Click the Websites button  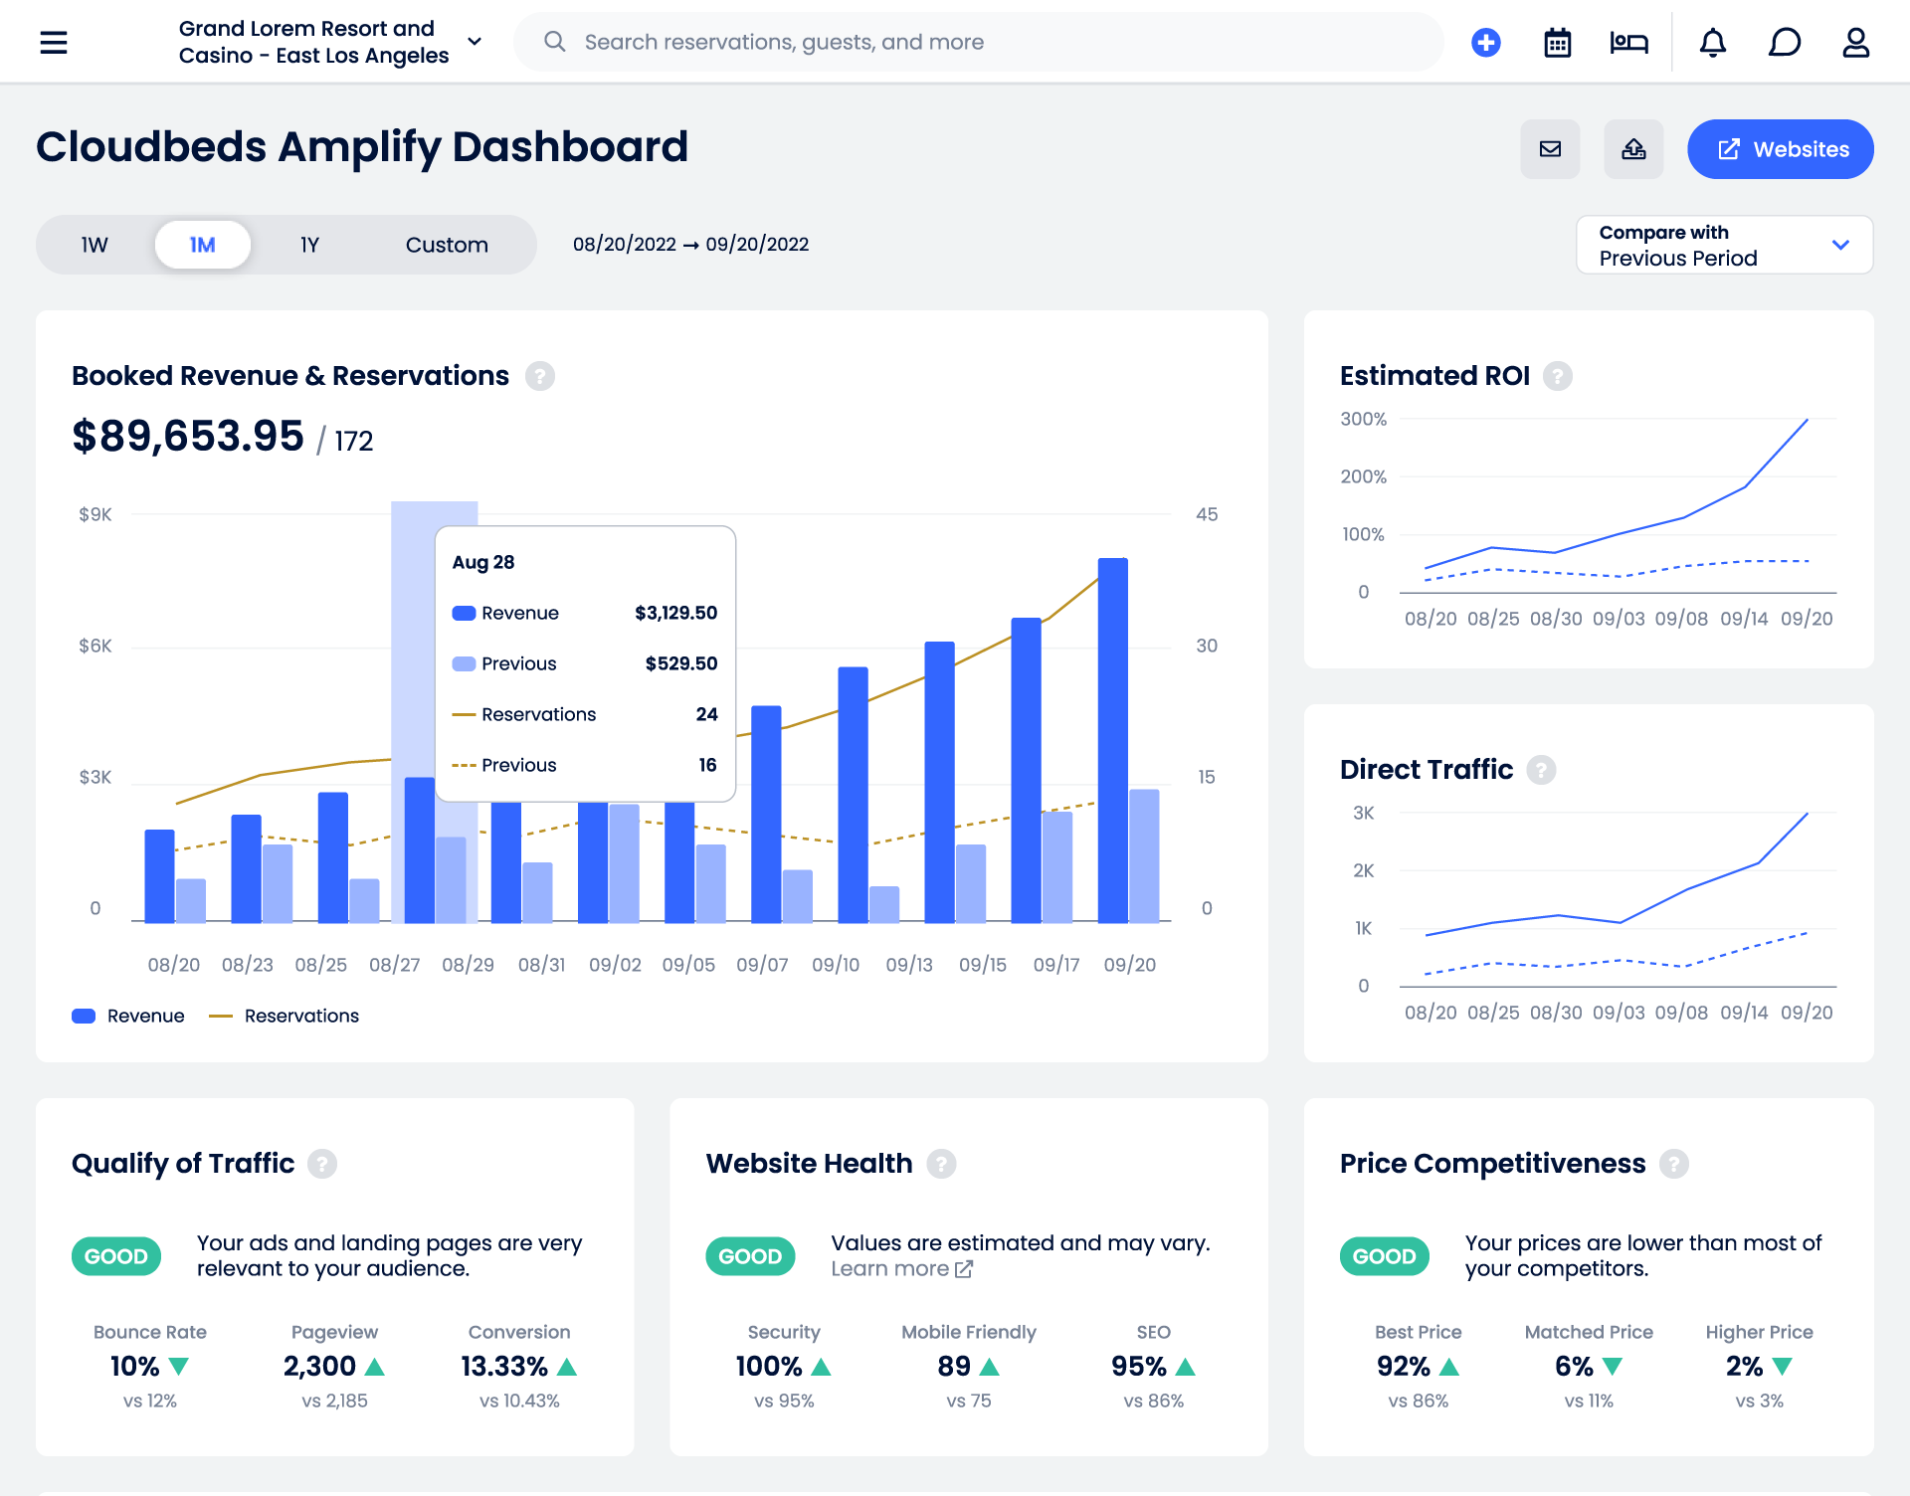(1782, 149)
